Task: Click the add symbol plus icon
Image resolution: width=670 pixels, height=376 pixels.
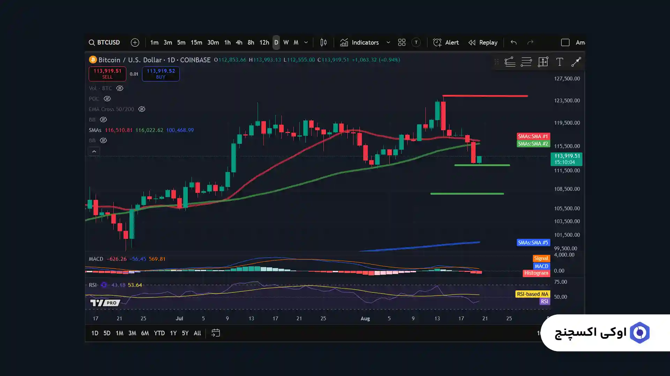Action: 135,42
